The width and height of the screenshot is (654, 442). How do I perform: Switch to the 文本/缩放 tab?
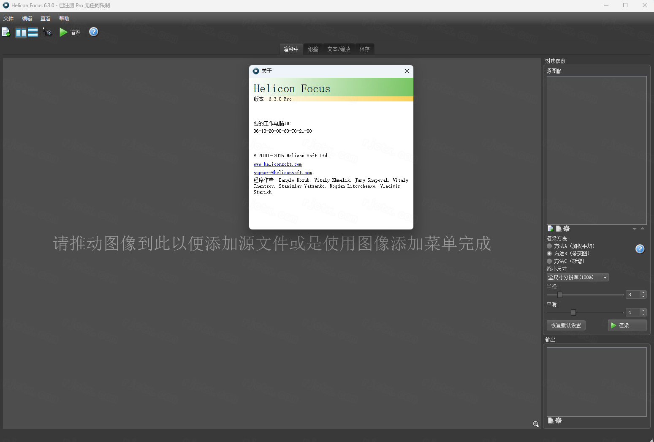tap(339, 49)
